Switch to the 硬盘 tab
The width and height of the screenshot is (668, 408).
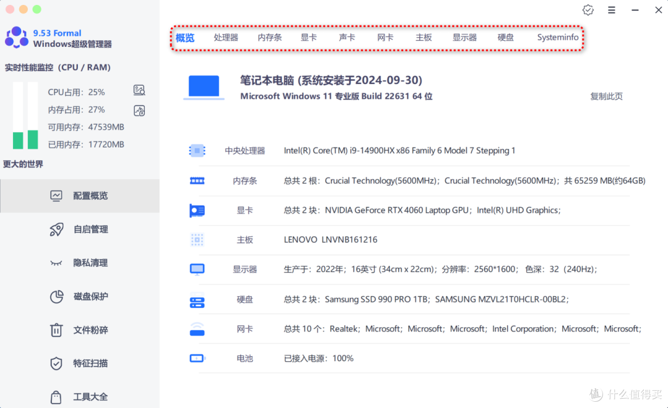[x=506, y=38]
